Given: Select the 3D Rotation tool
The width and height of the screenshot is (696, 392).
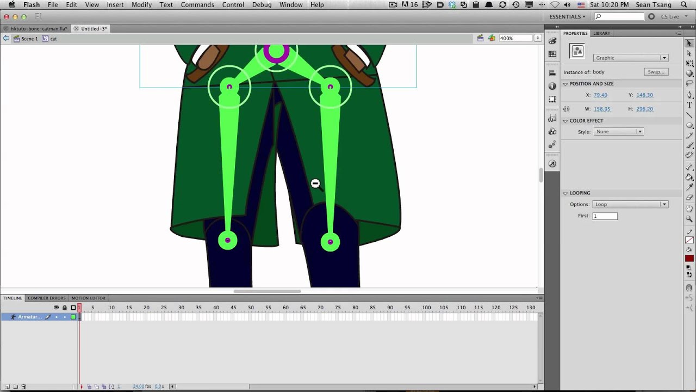Looking at the screenshot, I should pos(689,73).
